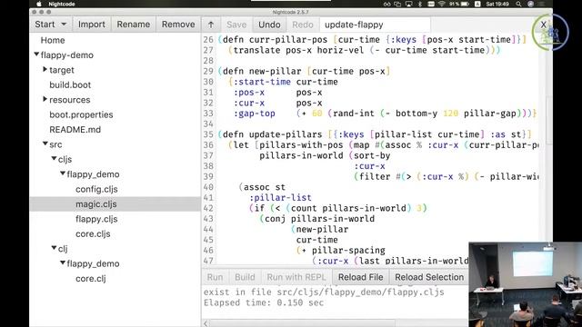
Task: Open the Wi-Fi status menu
Action: 441,4
